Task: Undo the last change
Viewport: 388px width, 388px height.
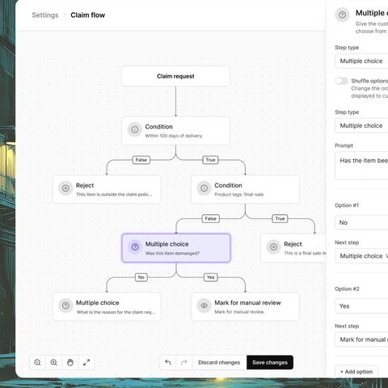Action: [x=168, y=362]
